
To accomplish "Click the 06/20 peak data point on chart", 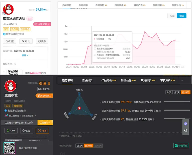I will tap(145, 32).
